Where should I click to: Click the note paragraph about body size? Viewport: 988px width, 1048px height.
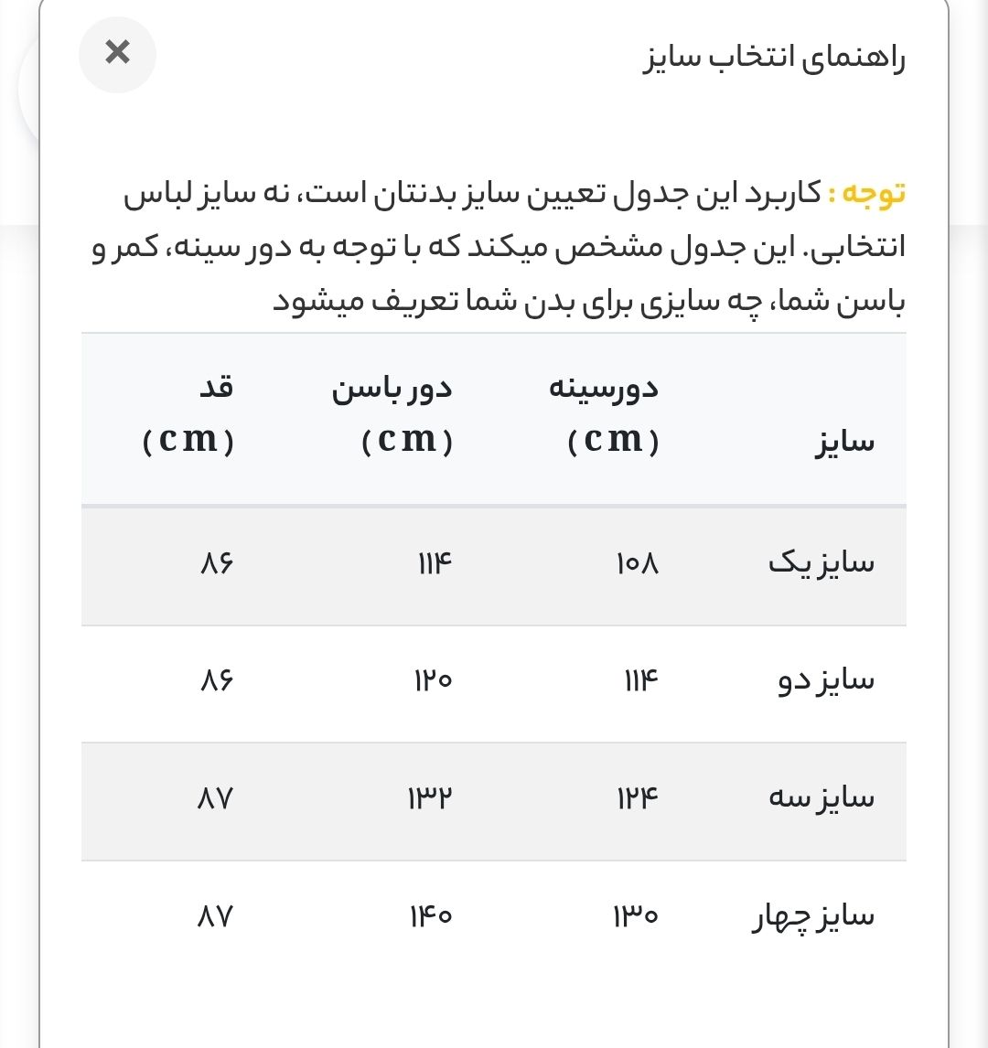click(x=499, y=247)
